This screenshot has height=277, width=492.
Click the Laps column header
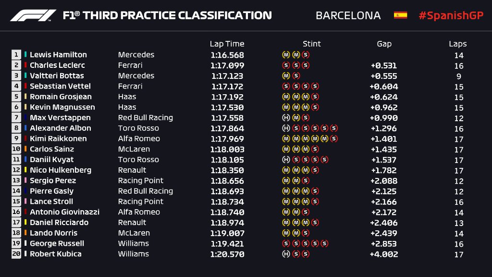coord(458,44)
